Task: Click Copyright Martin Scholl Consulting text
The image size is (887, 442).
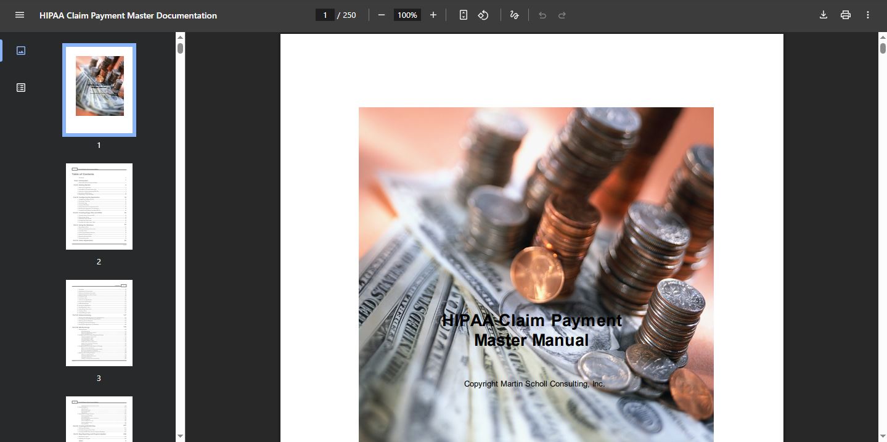Action: (x=534, y=383)
